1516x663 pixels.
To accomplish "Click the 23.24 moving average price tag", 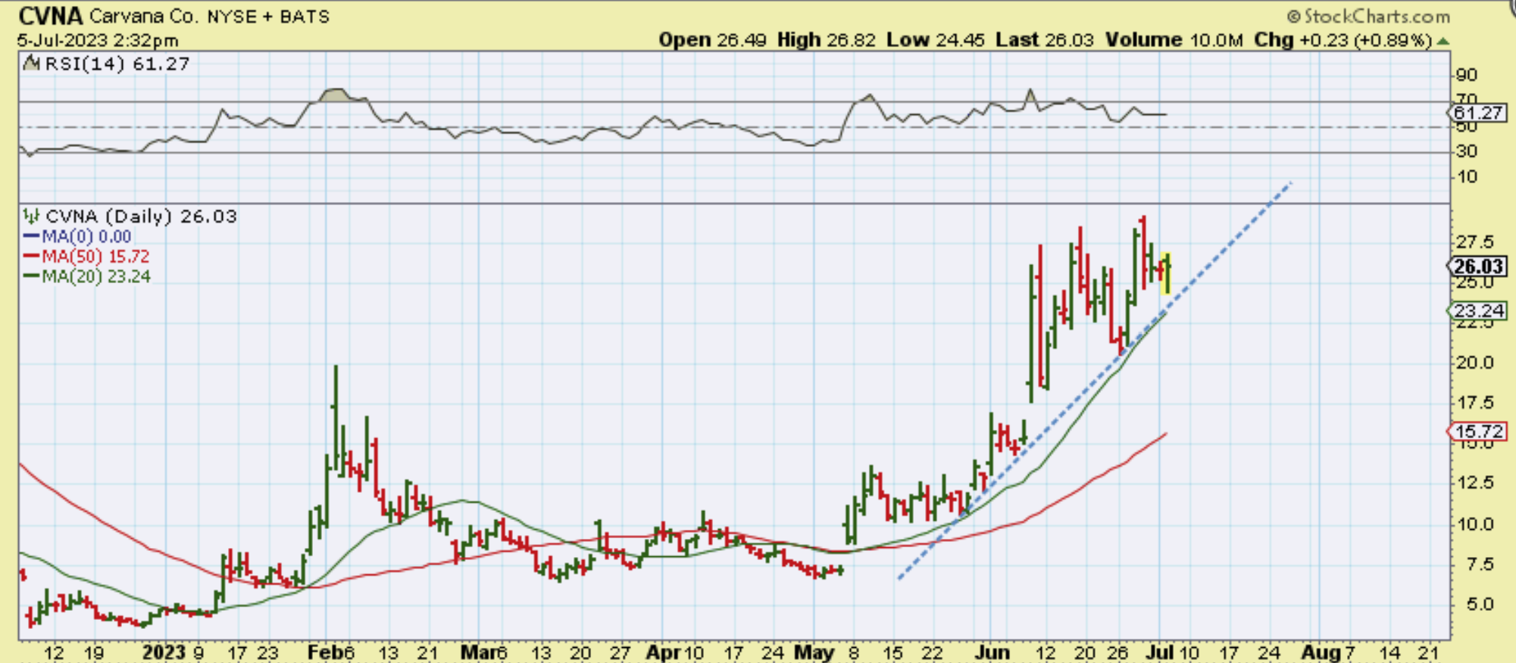I will click(1478, 310).
